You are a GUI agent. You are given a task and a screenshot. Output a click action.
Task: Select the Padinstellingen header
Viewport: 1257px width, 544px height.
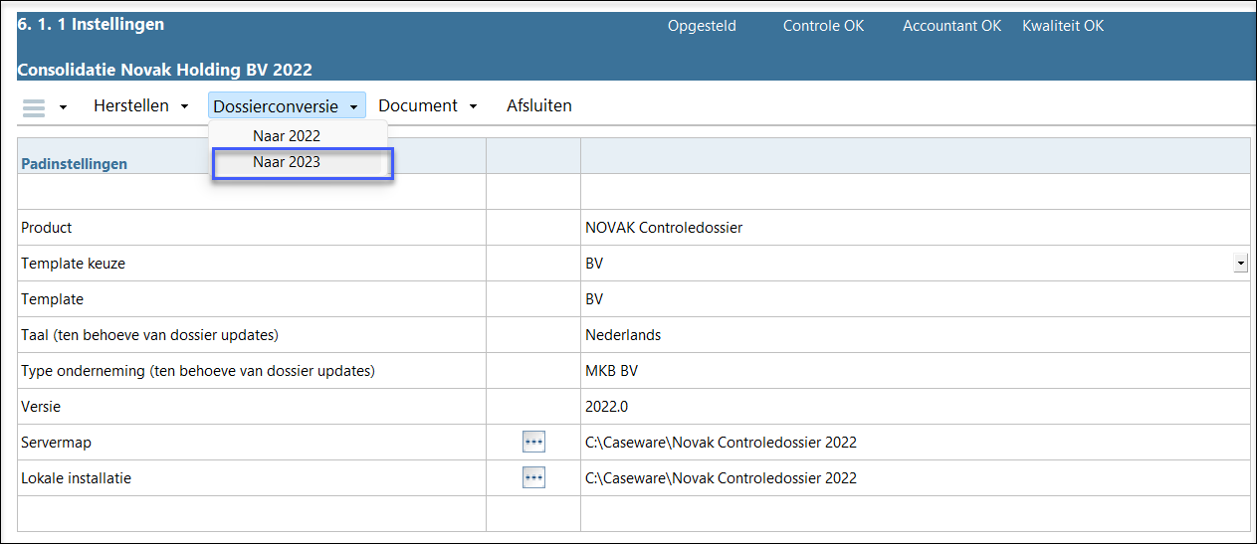point(75,163)
